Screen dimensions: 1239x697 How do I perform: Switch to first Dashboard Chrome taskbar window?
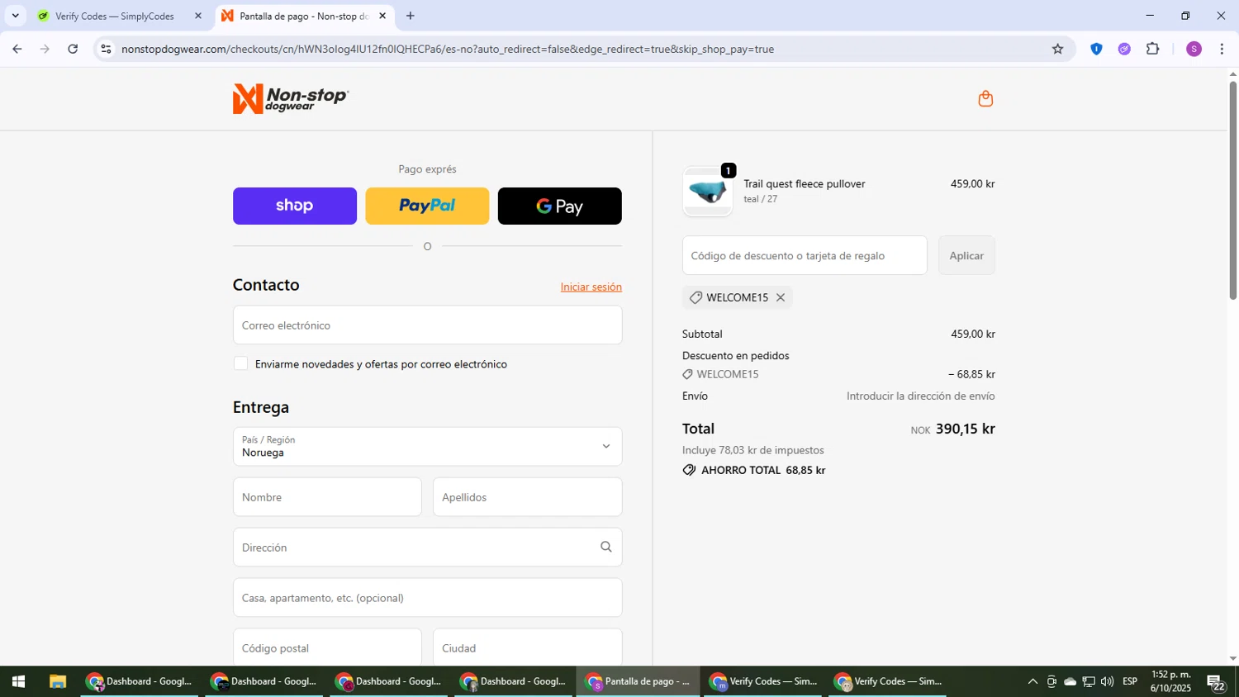tap(140, 681)
